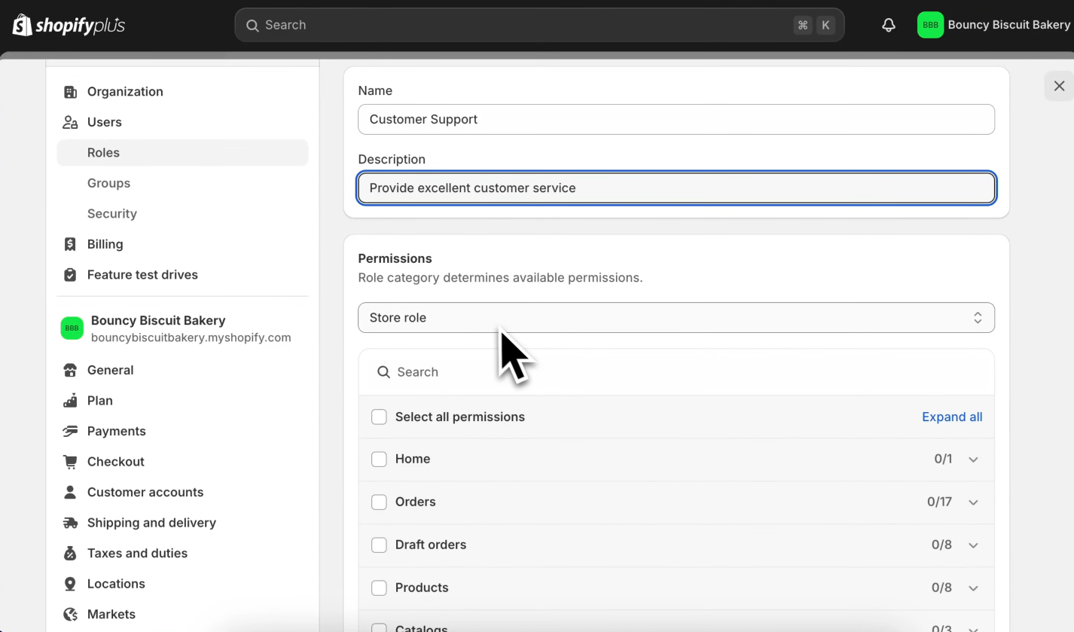Viewport: 1074px width, 632px height.
Task: Click the Description input field
Action: coord(676,188)
